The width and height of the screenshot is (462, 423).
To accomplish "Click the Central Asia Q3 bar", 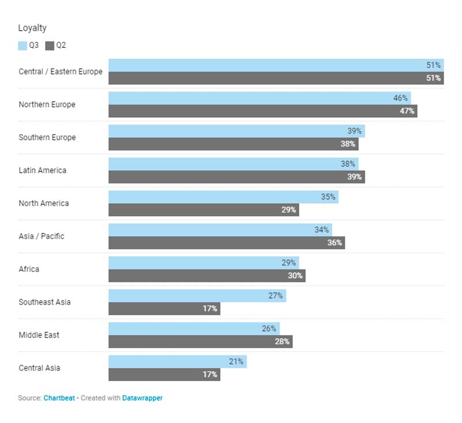I will pyautogui.click(x=177, y=361).
